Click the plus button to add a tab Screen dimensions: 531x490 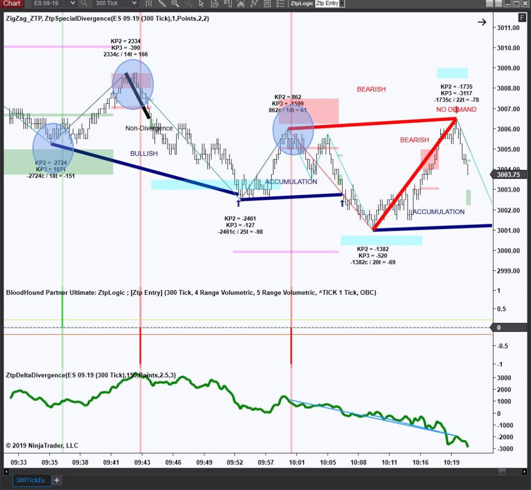pos(57,480)
